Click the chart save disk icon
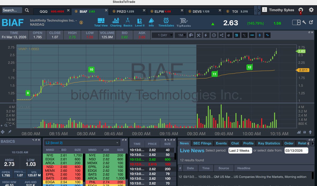The image size is (317, 186). click(x=304, y=132)
